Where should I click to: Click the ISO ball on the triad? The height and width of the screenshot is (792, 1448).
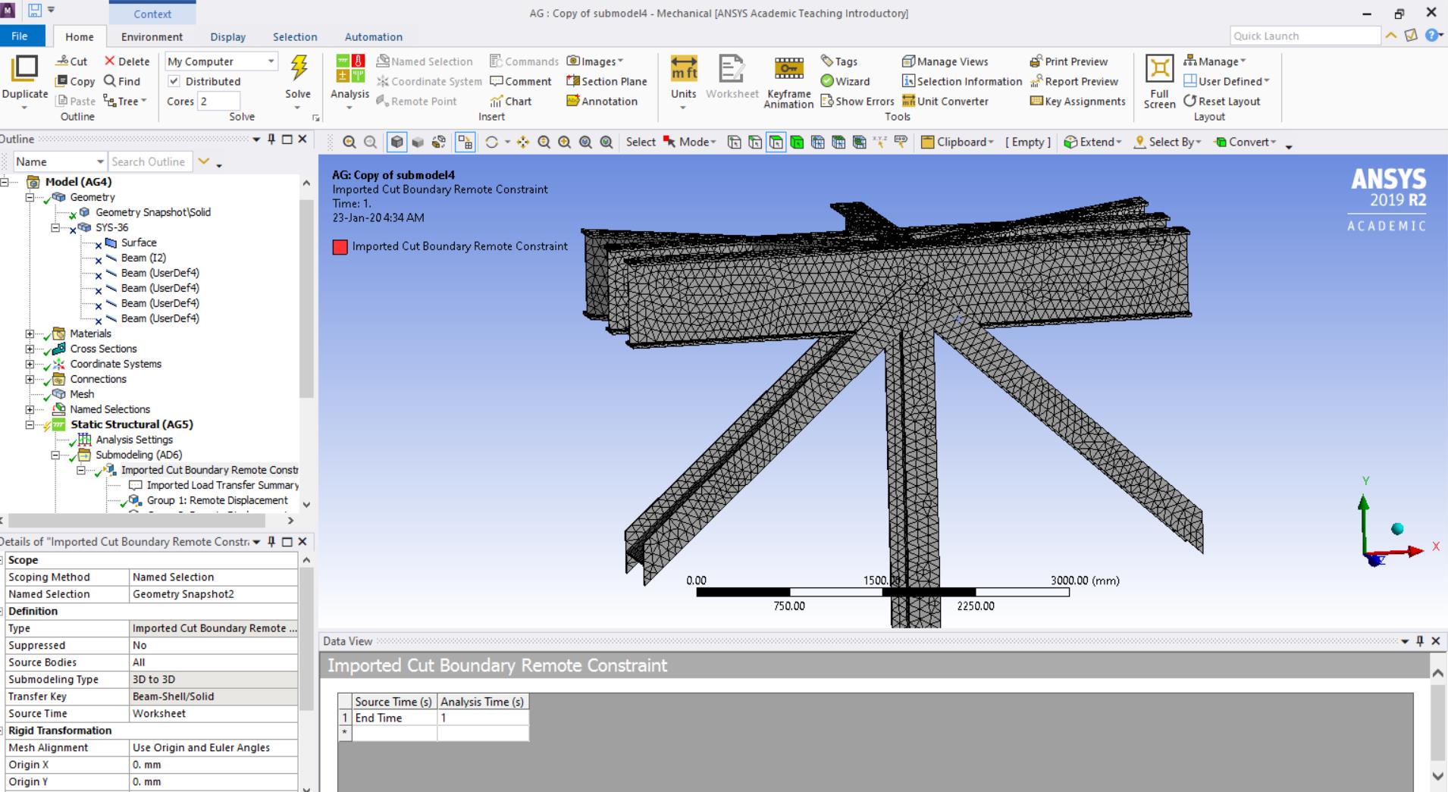1397,529
